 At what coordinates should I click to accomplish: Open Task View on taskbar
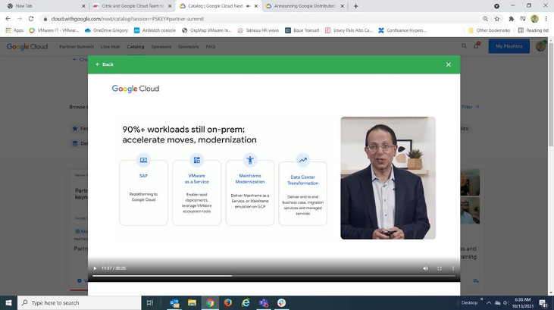click(x=150, y=303)
